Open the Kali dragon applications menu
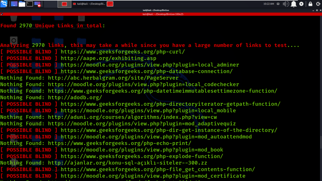322x181 pixels. [4, 4]
